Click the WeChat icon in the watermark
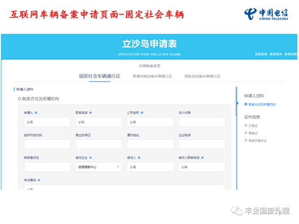The height and width of the screenshot is (224, 299). pyautogui.click(x=237, y=211)
